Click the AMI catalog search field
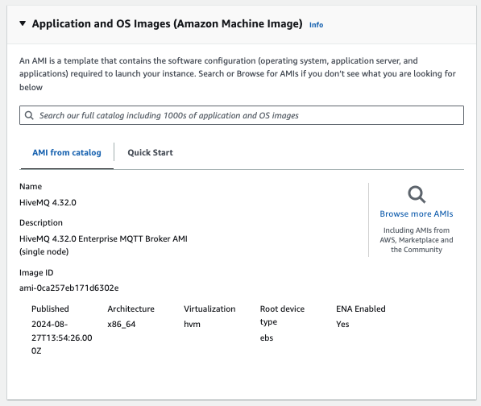Viewport: 481px width, 406px height. pyautogui.click(x=242, y=115)
